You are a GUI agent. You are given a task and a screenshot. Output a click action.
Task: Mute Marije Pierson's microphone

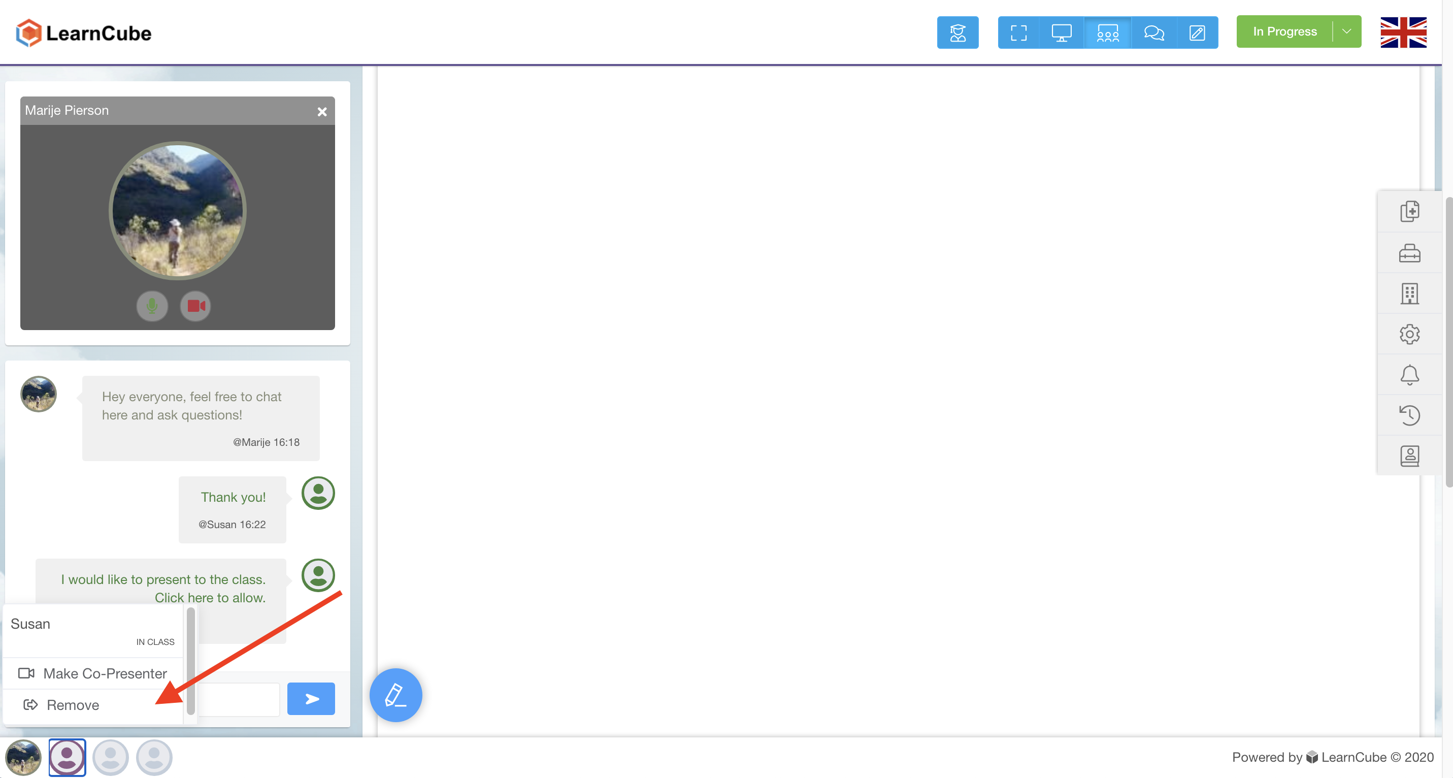point(152,306)
